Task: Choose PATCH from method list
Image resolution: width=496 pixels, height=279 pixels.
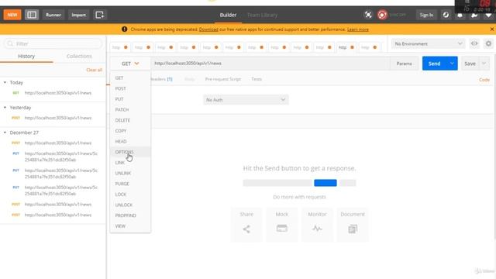Action: [x=130, y=110]
